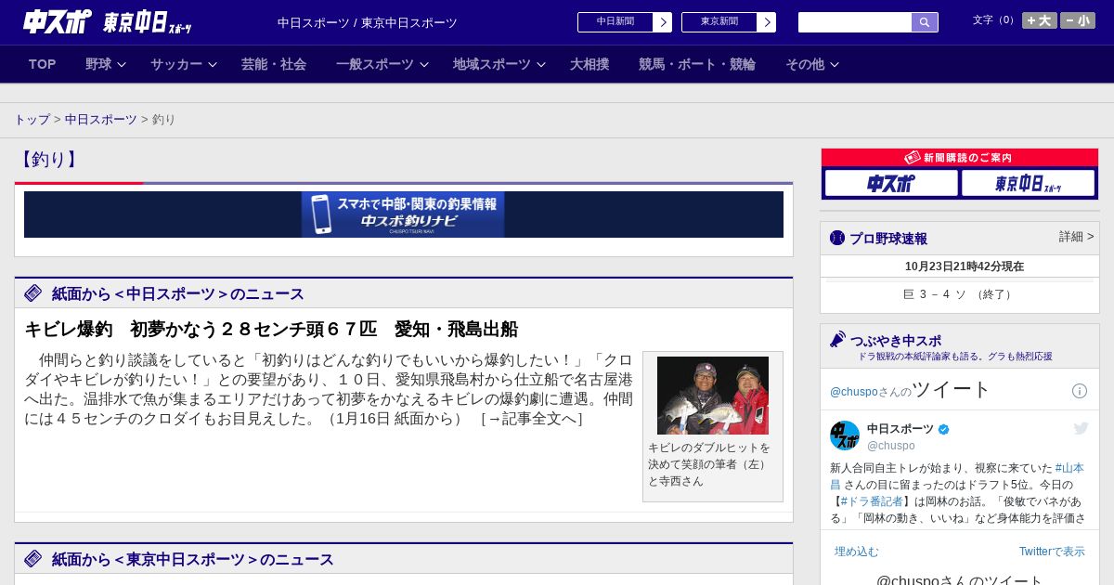Open 芸能・社会 section
The image size is (1114, 585).
point(274,64)
